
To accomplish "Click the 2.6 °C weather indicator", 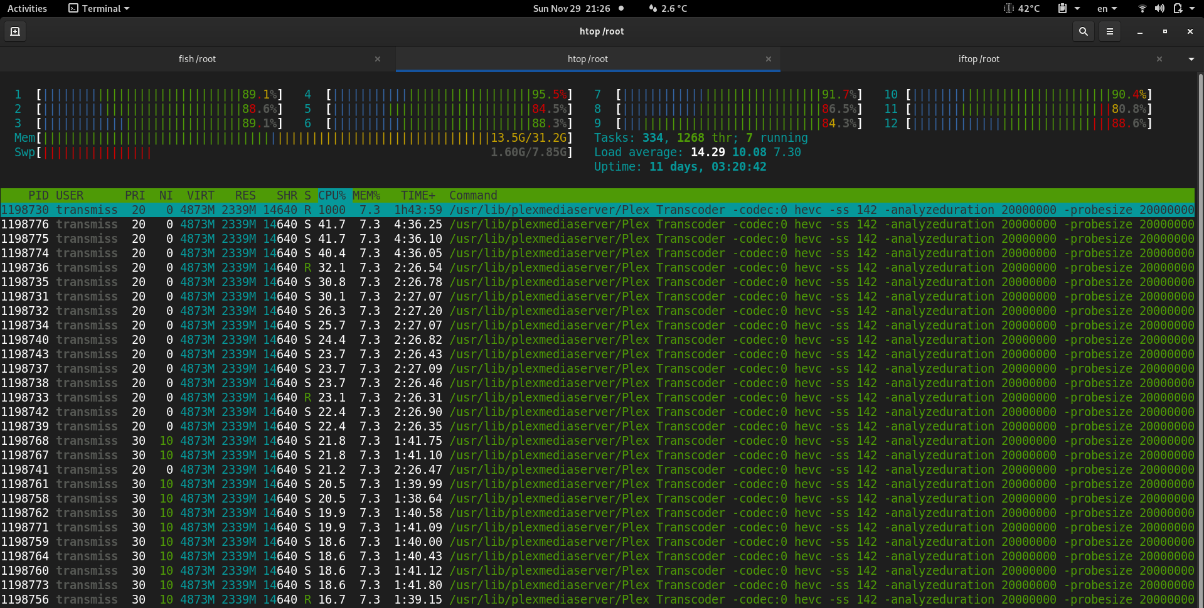I will click(668, 9).
